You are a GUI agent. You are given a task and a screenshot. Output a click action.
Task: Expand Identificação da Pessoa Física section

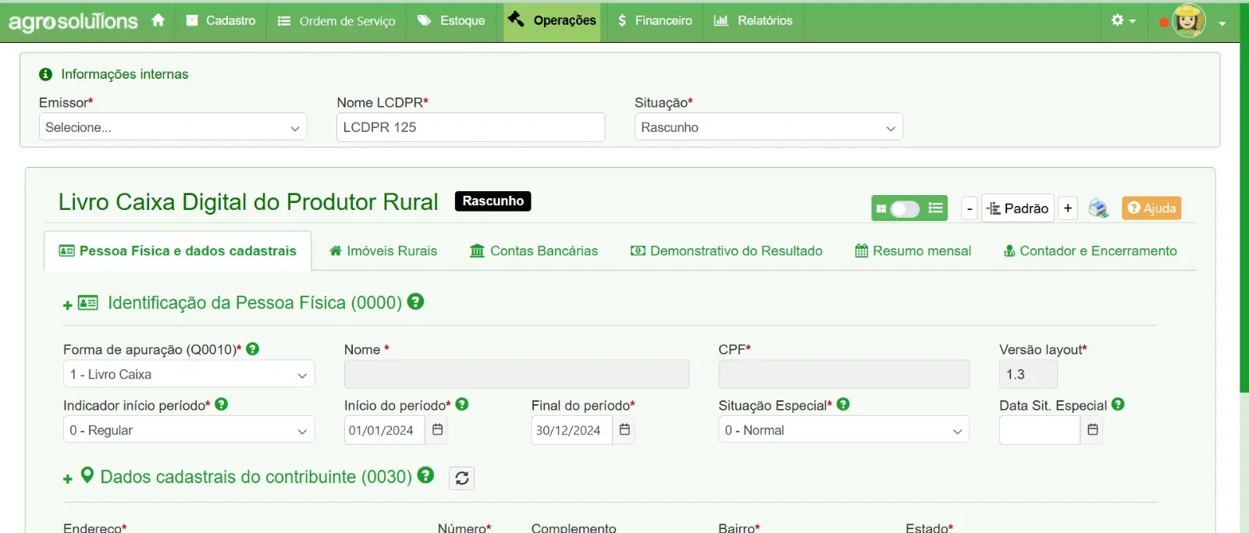[68, 305]
